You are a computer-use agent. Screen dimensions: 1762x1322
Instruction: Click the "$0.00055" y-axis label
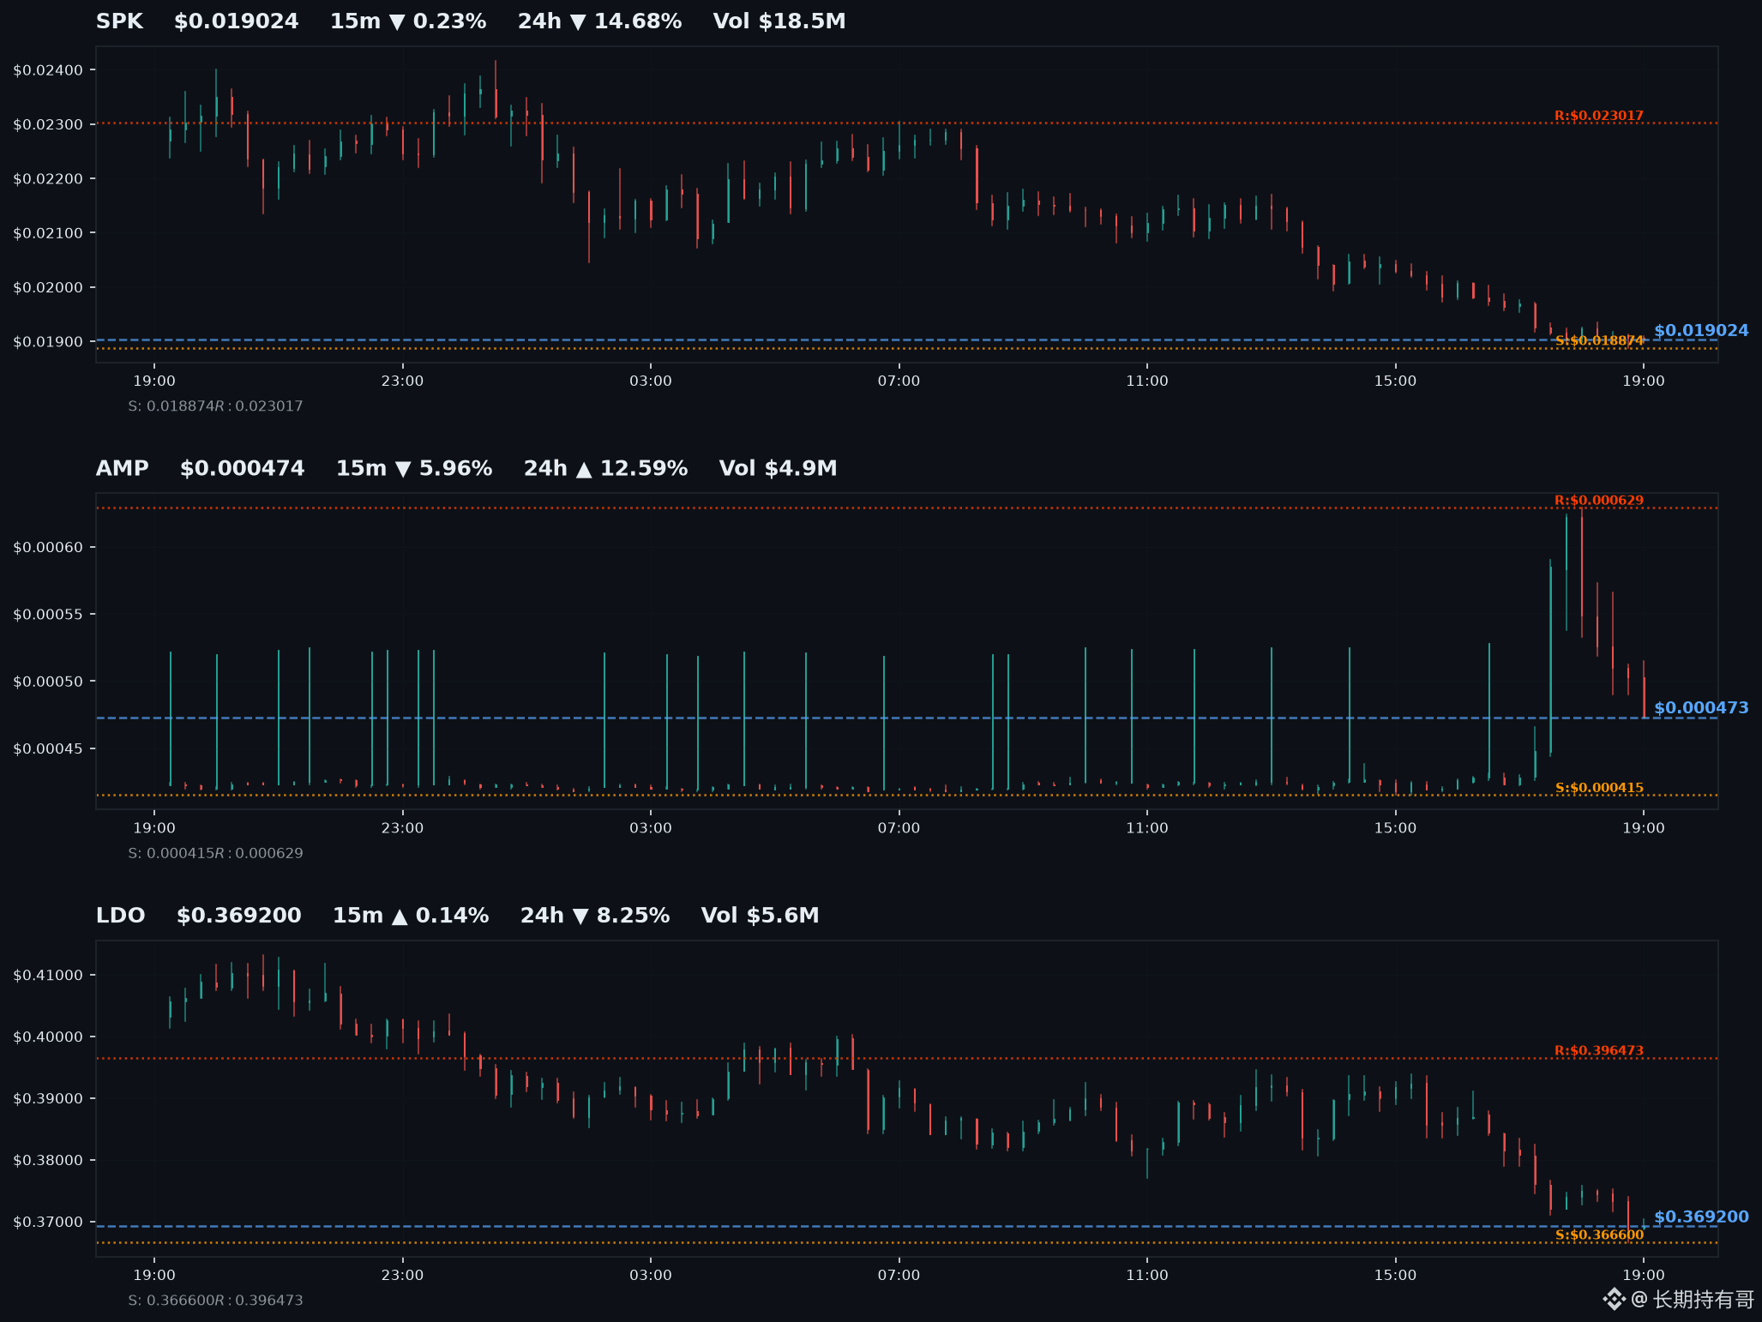[48, 615]
